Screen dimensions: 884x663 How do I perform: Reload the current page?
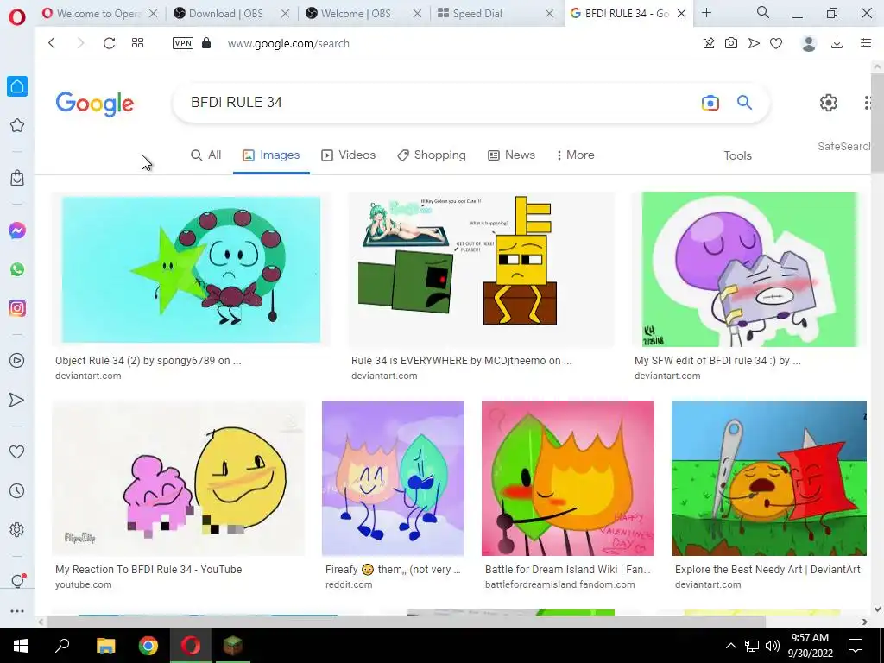point(110,43)
